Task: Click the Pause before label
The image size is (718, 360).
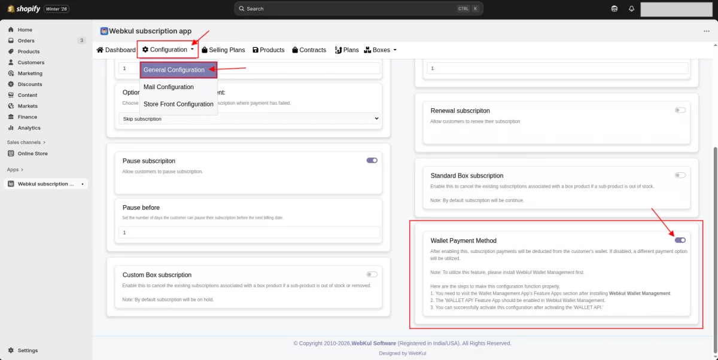Action: pyautogui.click(x=141, y=208)
